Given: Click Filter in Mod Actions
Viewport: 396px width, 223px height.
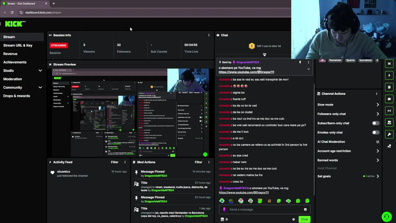Looking at the screenshot, I should [x=198, y=162].
